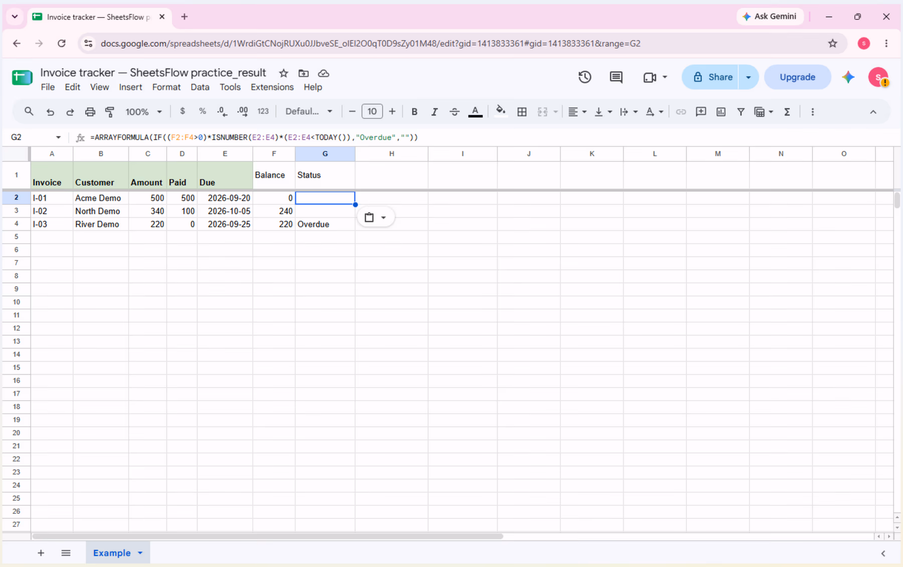This screenshot has height=567, width=903.
Task: Open the zoom 100% dropdown
Action: click(143, 112)
